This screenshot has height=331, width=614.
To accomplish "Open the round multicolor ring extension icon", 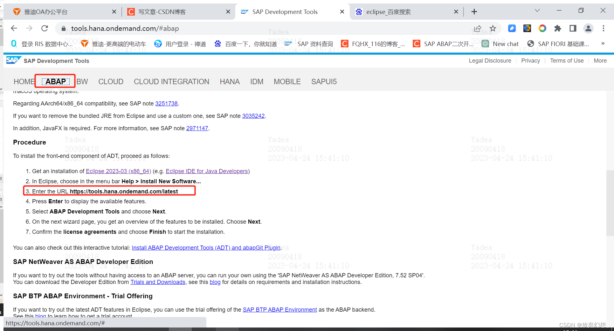I will (x=542, y=28).
